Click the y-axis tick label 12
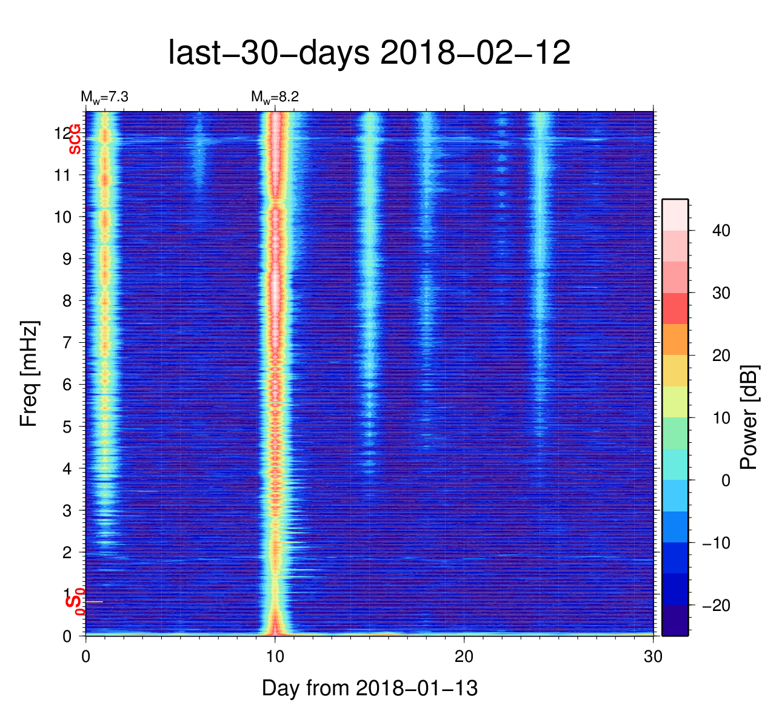 (62, 133)
